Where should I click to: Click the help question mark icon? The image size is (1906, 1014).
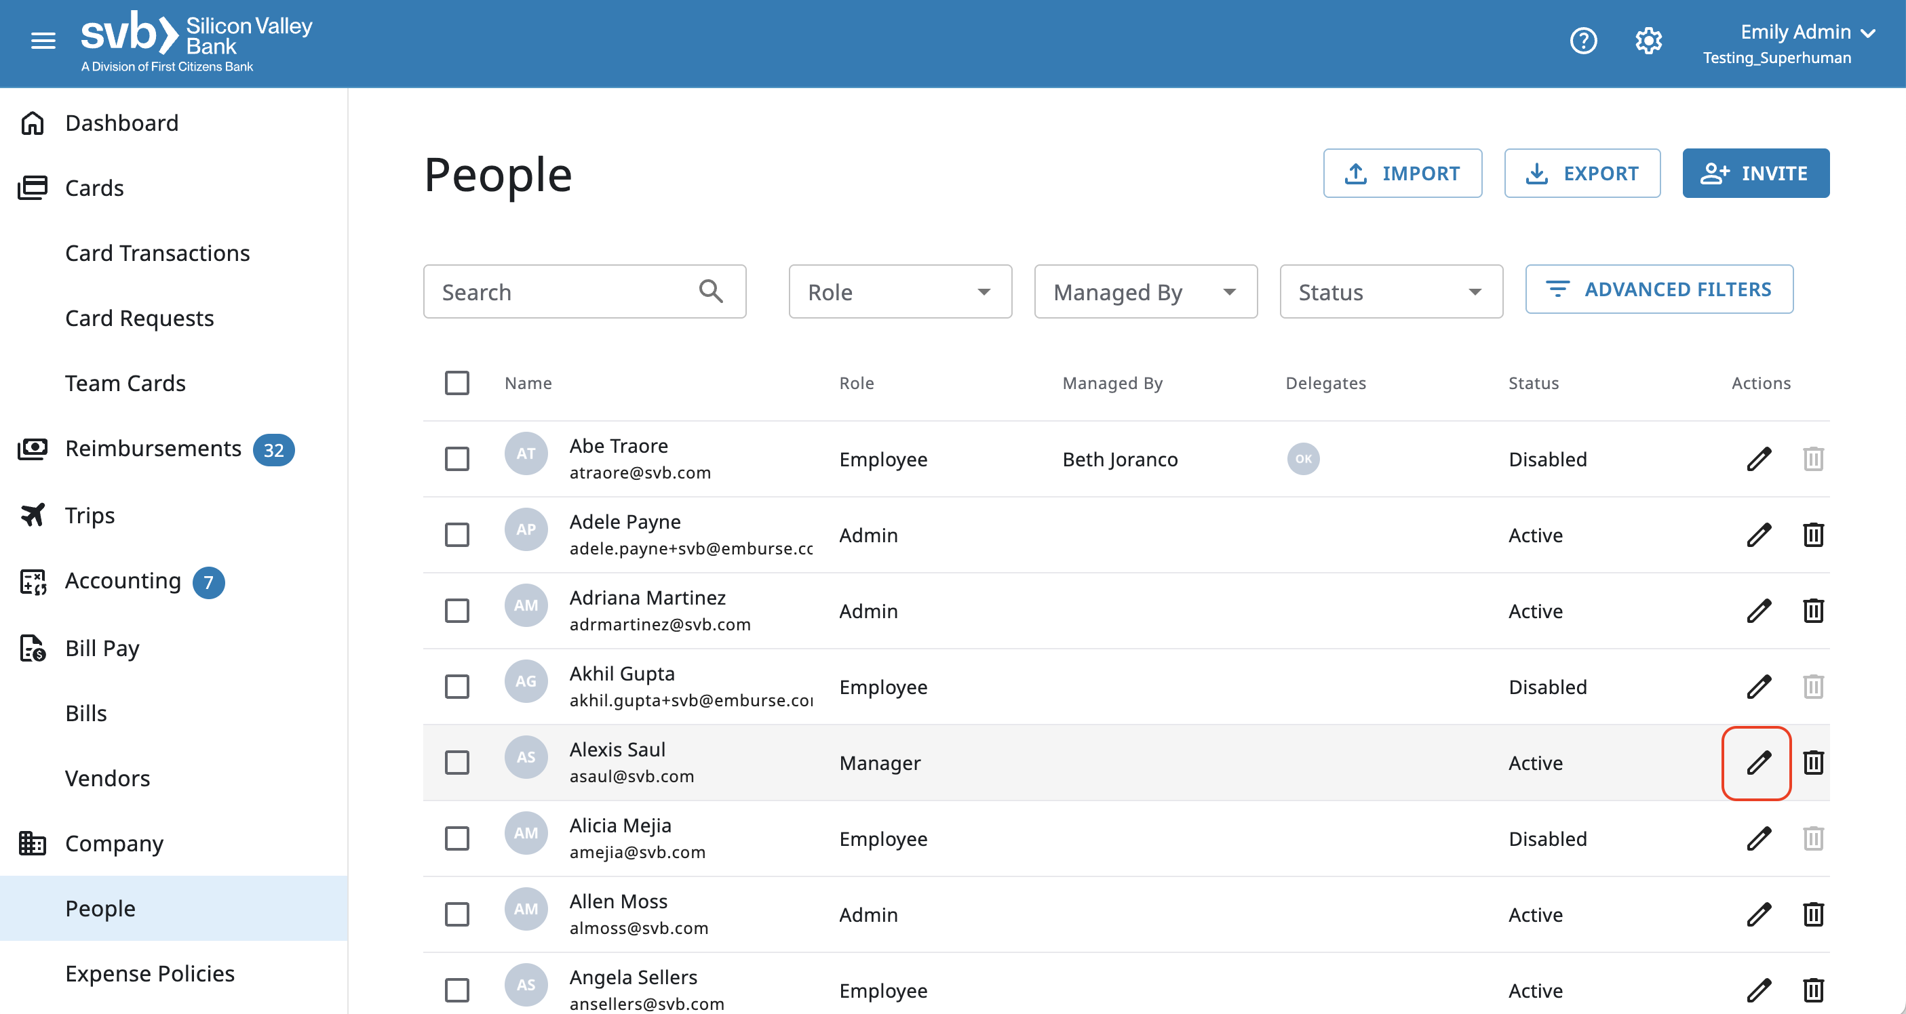coord(1582,41)
